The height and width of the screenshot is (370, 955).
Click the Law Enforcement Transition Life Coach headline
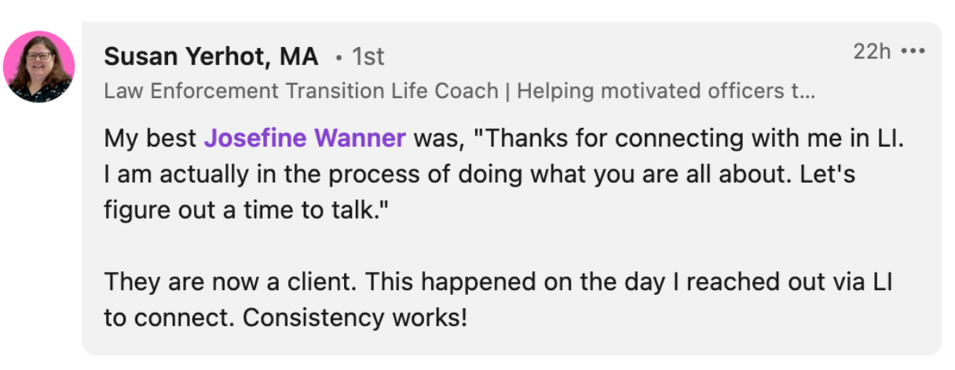click(x=301, y=91)
